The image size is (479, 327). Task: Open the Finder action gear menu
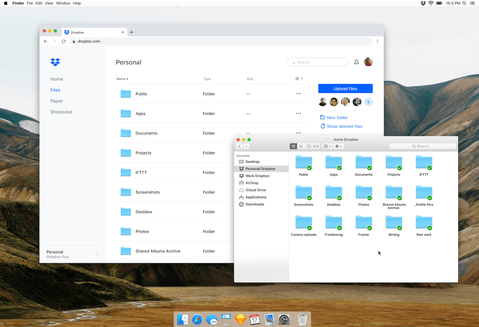[338, 146]
